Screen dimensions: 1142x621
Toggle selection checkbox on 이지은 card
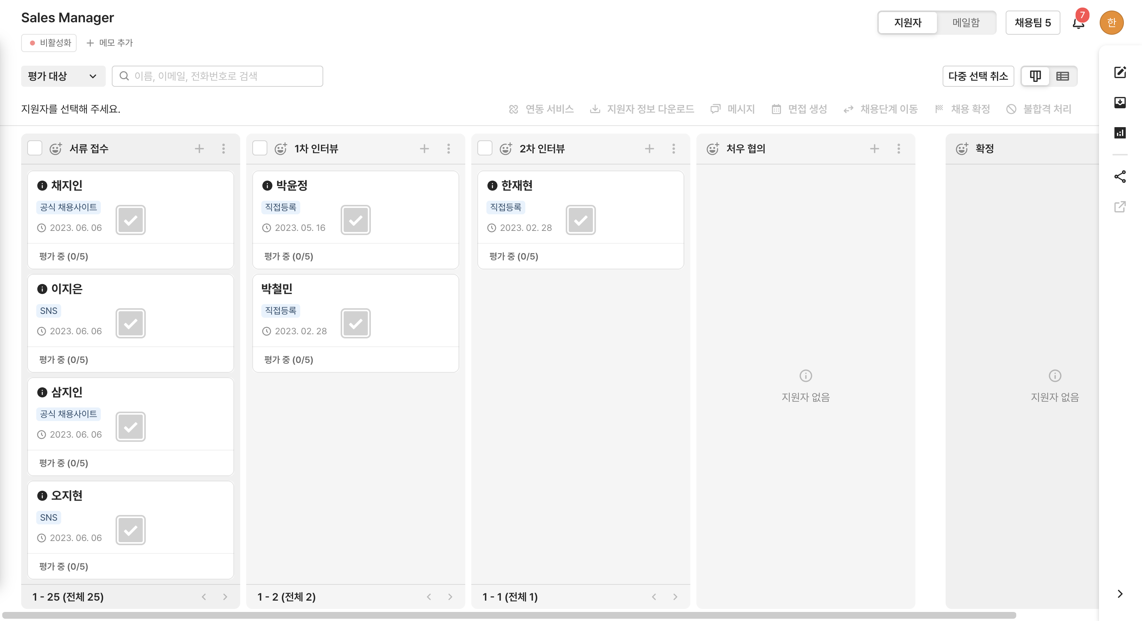(130, 323)
